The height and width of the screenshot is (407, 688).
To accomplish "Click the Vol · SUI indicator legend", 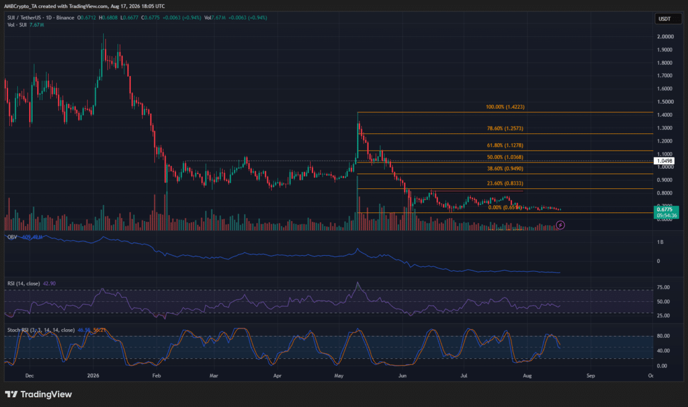I will pyautogui.click(x=16, y=25).
